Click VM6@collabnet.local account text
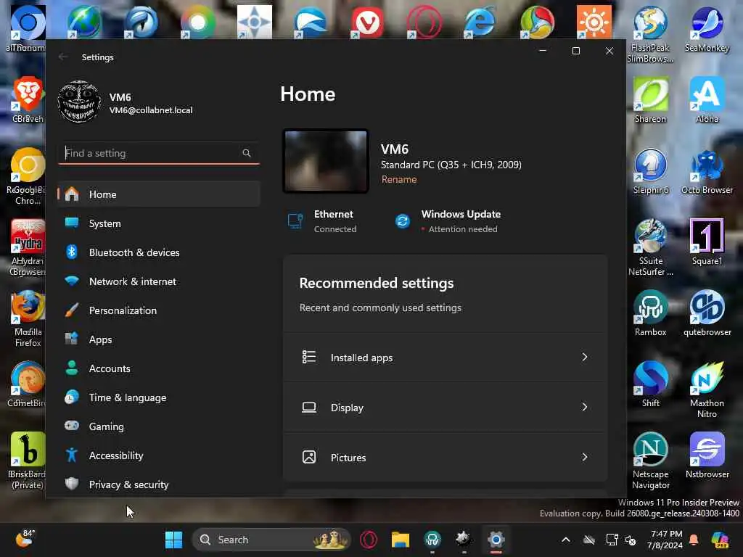743x557 pixels. 151,110
